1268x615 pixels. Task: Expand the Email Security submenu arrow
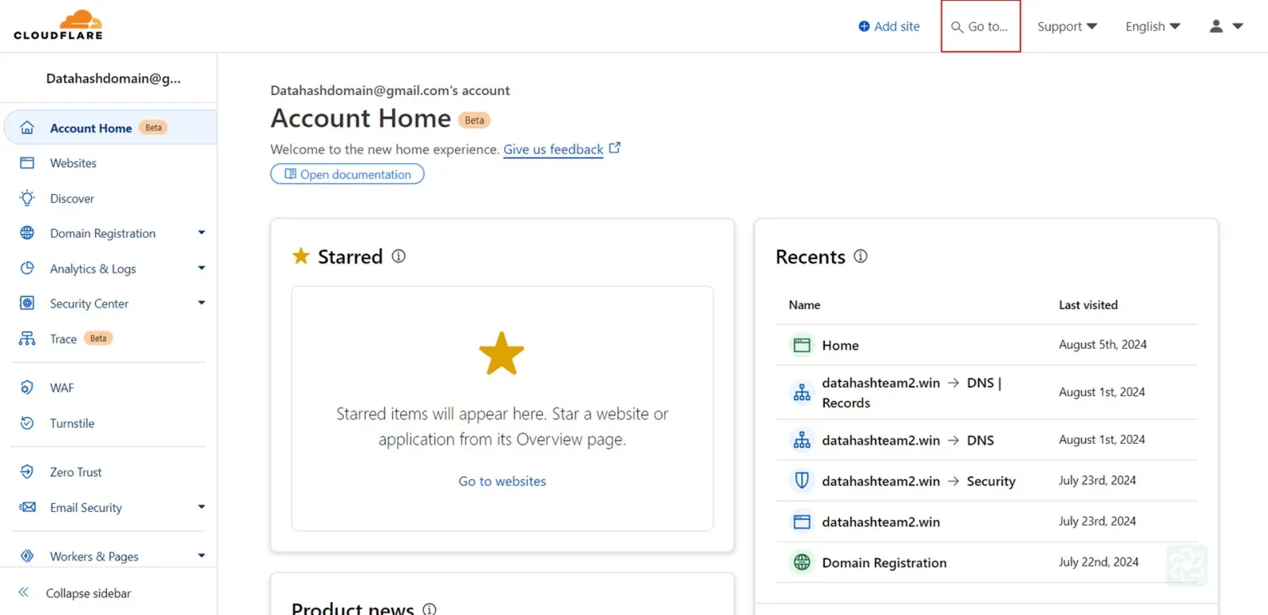(x=201, y=506)
